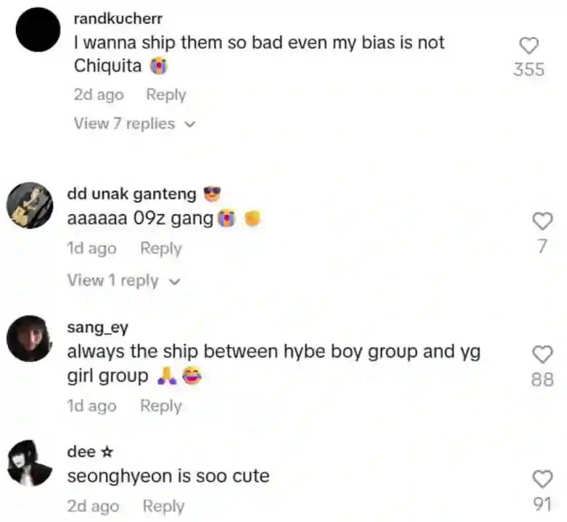Viewport: 567px width, 522px height.
Task: Like the "aaaaaa 09z gang" comment
Action: tap(543, 221)
